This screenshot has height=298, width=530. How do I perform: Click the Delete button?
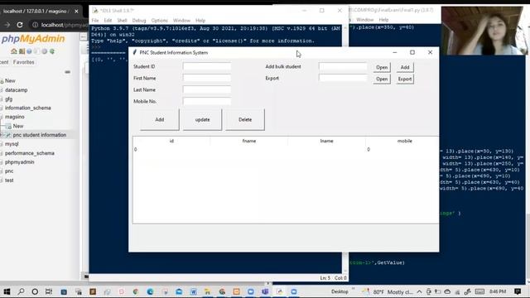point(245,119)
